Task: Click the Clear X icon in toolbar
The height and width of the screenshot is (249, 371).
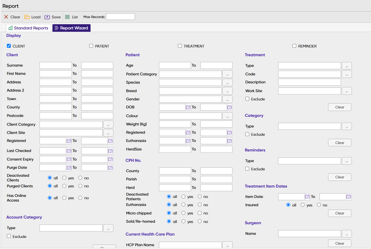Action: click(6, 17)
